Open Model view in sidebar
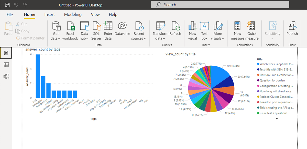 (6, 76)
